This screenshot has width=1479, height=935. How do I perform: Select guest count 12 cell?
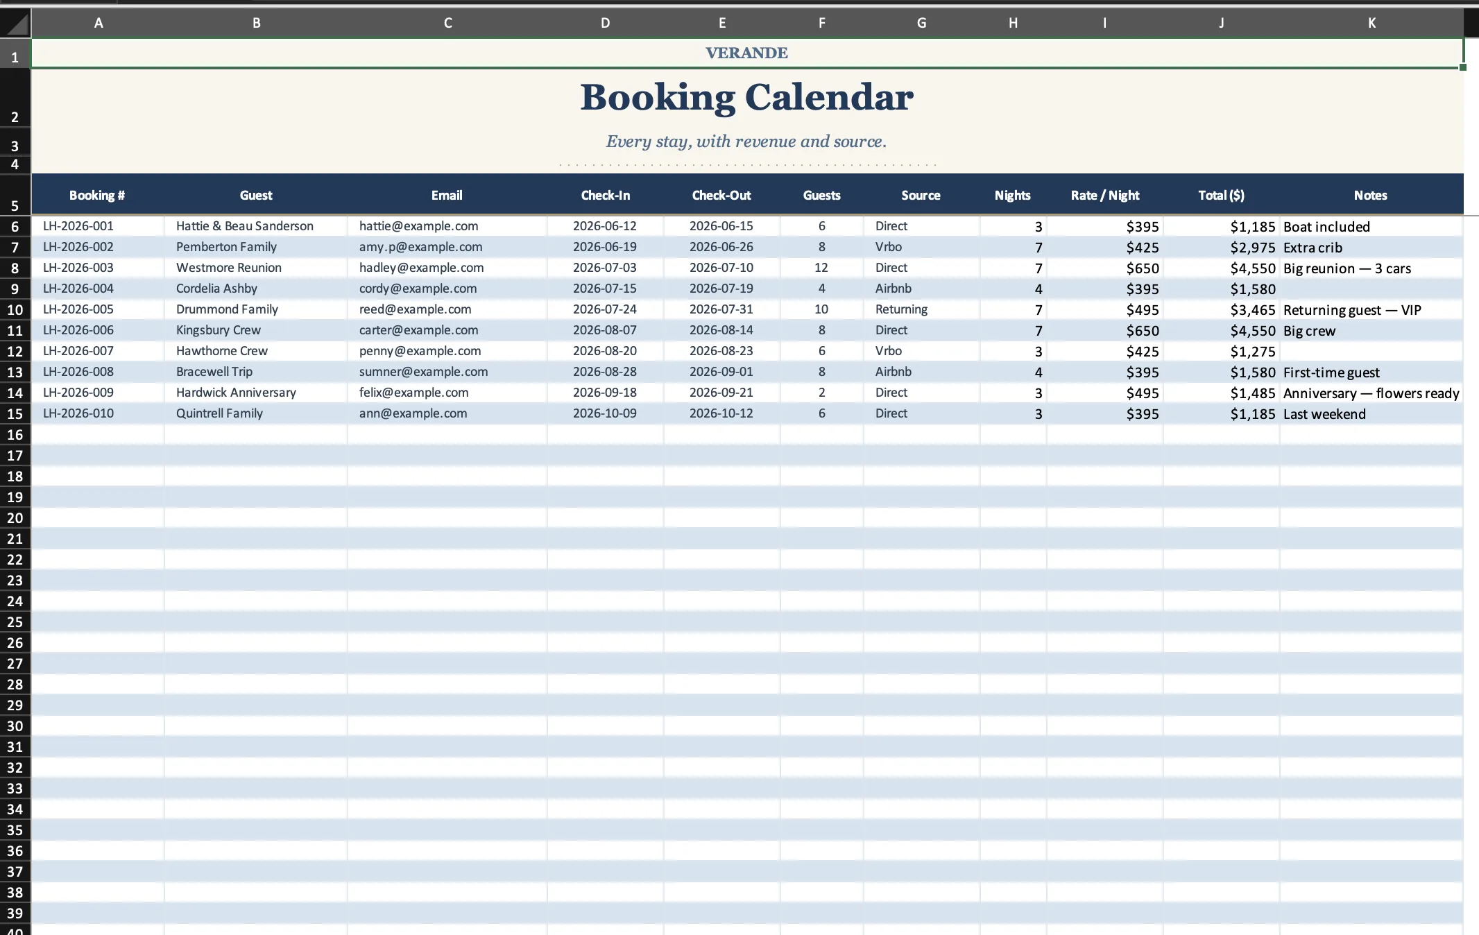pos(822,268)
